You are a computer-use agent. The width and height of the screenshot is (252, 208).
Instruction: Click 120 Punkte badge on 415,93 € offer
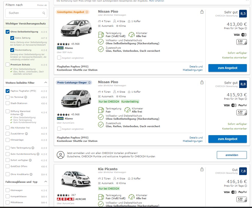[x=241, y=112]
